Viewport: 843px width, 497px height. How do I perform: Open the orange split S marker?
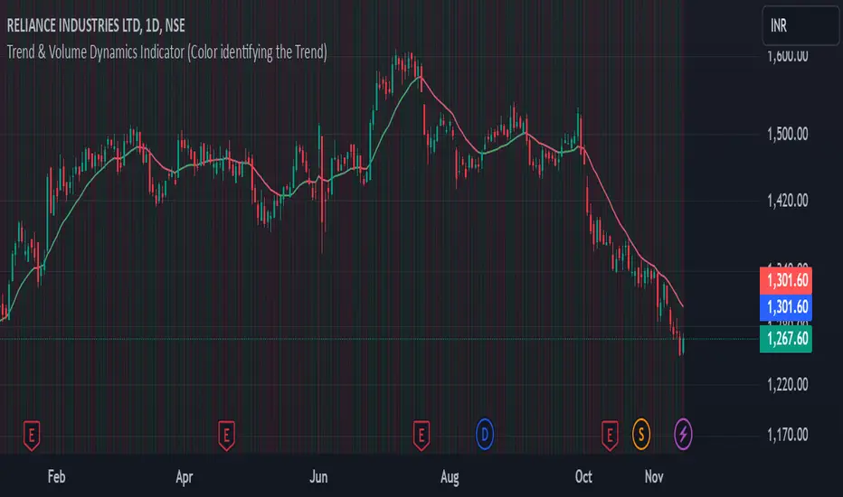click(x=641, y=434)
